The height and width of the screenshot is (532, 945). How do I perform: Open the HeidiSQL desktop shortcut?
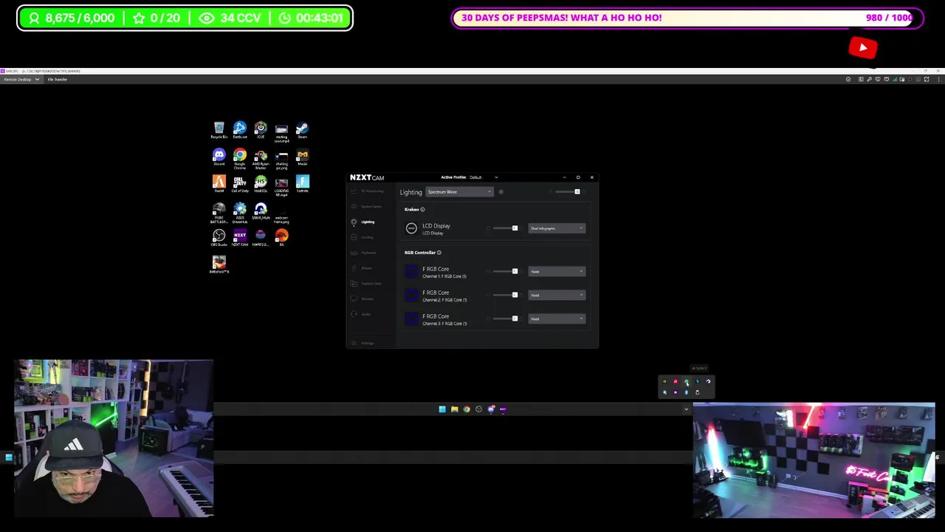(x=261, y=184)
